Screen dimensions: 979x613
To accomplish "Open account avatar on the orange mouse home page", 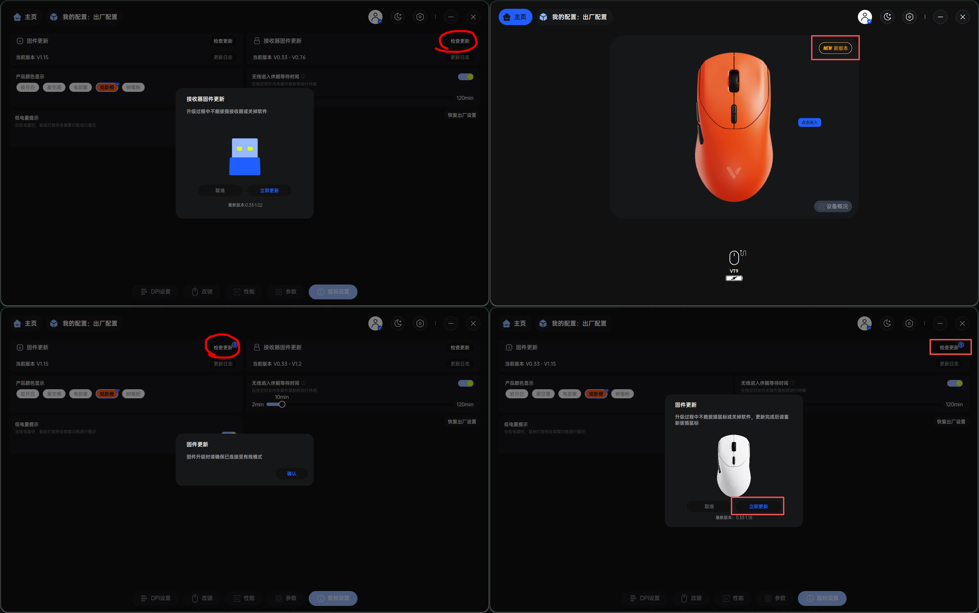I will [x=865, y=17].
